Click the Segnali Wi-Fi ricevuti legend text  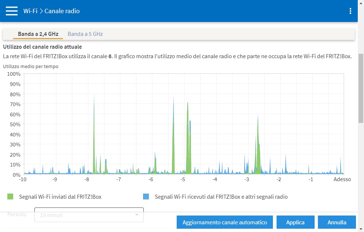pos(221,197)
